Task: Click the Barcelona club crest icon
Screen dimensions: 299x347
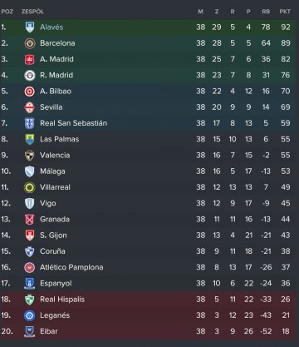Action: 30,43
